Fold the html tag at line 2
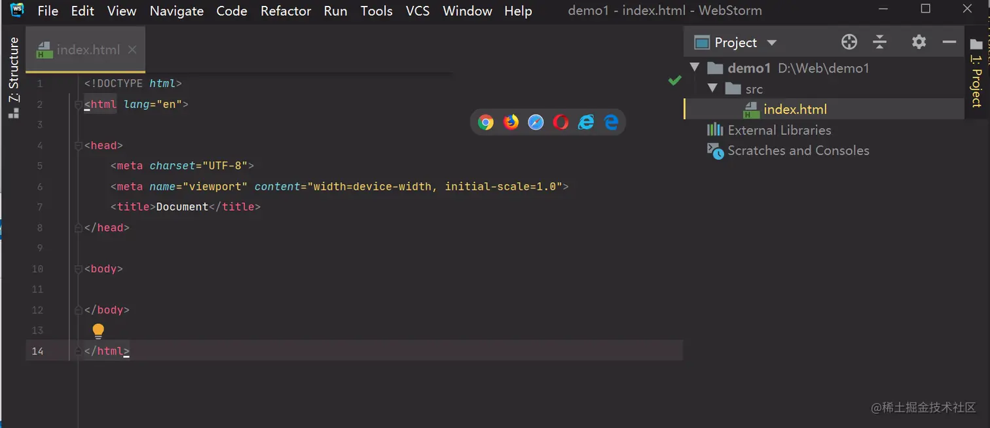 tap(79, 104)
